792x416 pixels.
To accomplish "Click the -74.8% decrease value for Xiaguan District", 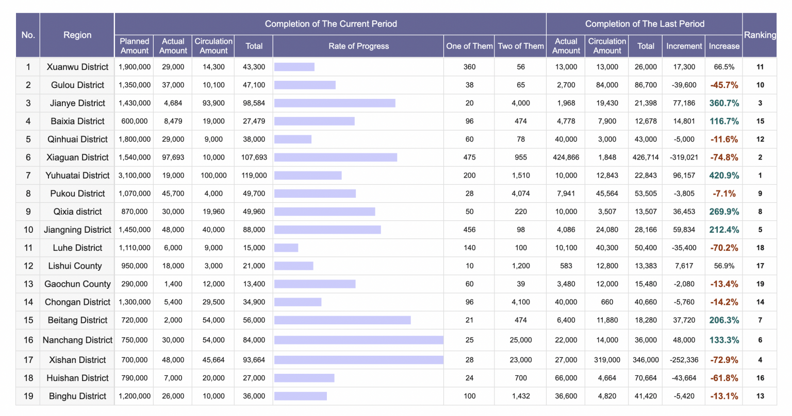I will 723,157.
